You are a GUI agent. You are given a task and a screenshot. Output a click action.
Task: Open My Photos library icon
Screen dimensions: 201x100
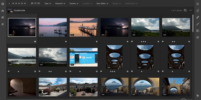[x=3, y=17]
